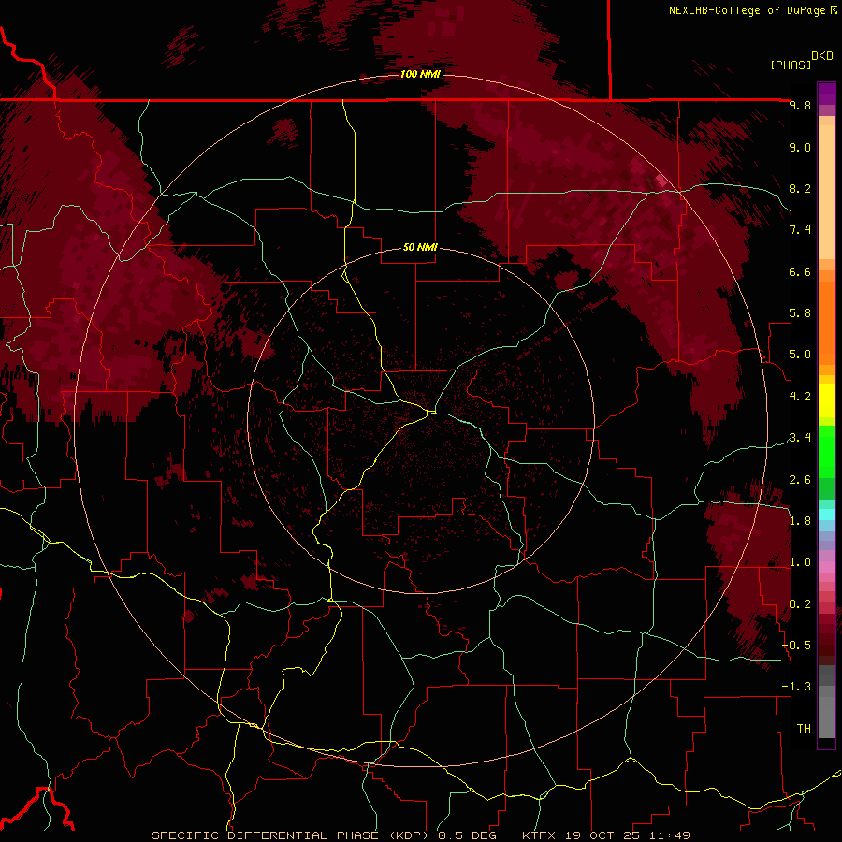Image resolution: width=842 pixels, height=842 pixels.
Task: Click the 8.2 legend value
Action: click(x=800, y=188)
